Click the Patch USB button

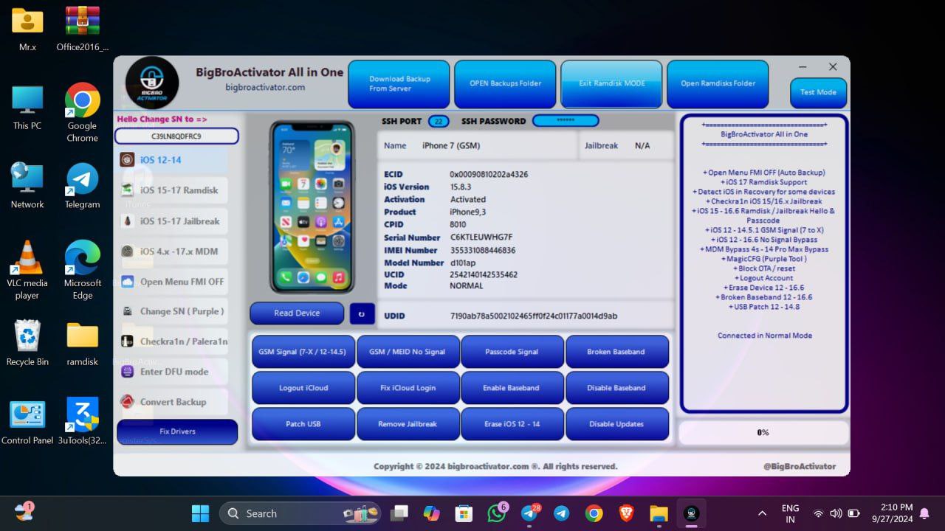(303, 424)
